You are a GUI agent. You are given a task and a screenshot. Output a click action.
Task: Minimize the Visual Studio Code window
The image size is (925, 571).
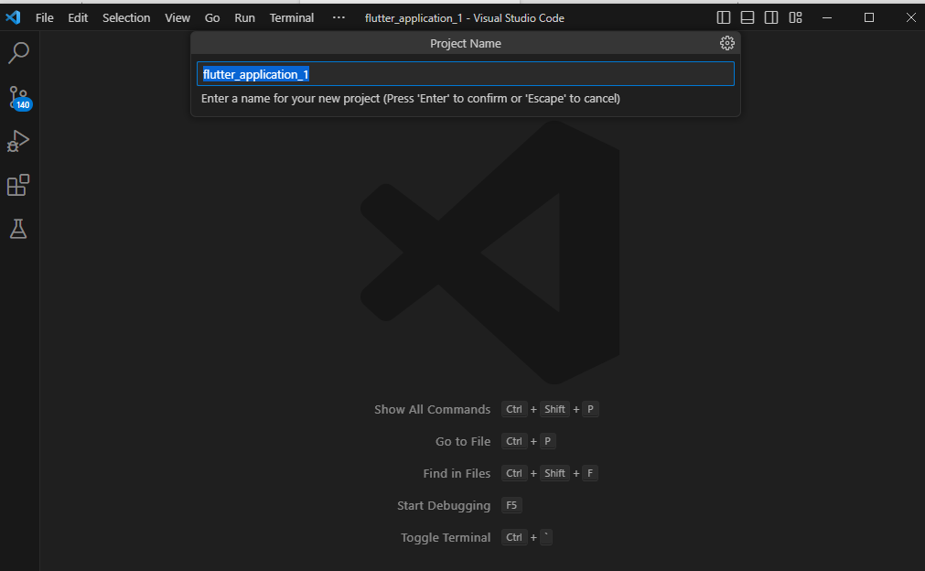point(827,17)
